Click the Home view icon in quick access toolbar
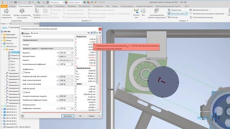This screenshot has width=230, height=129. [x=29, y=2]
